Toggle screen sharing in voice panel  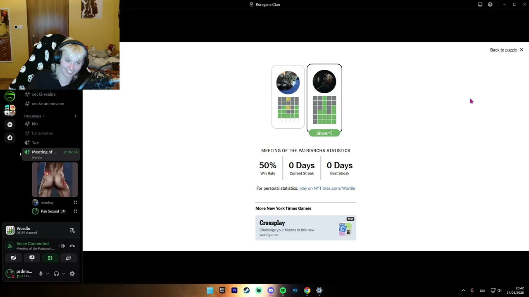click(x=32, y=258)
